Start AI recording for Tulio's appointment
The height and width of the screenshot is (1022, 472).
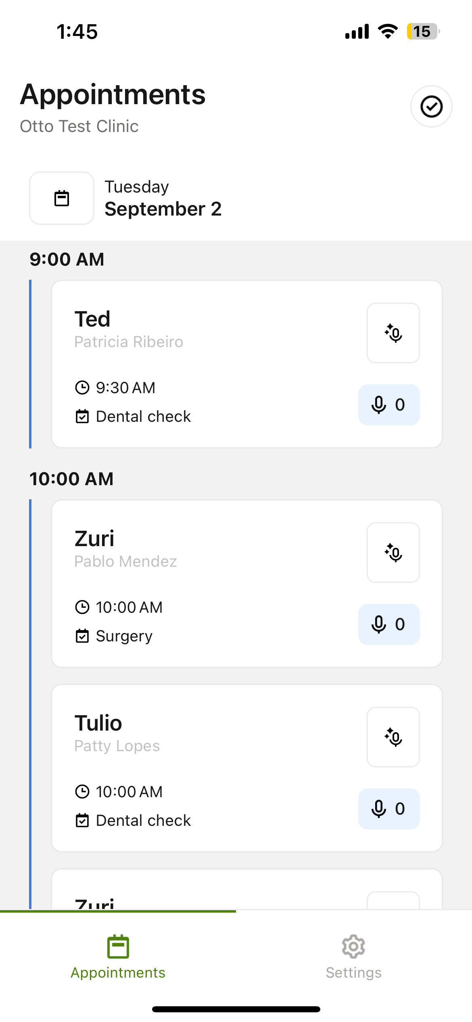tap(393, 737)
